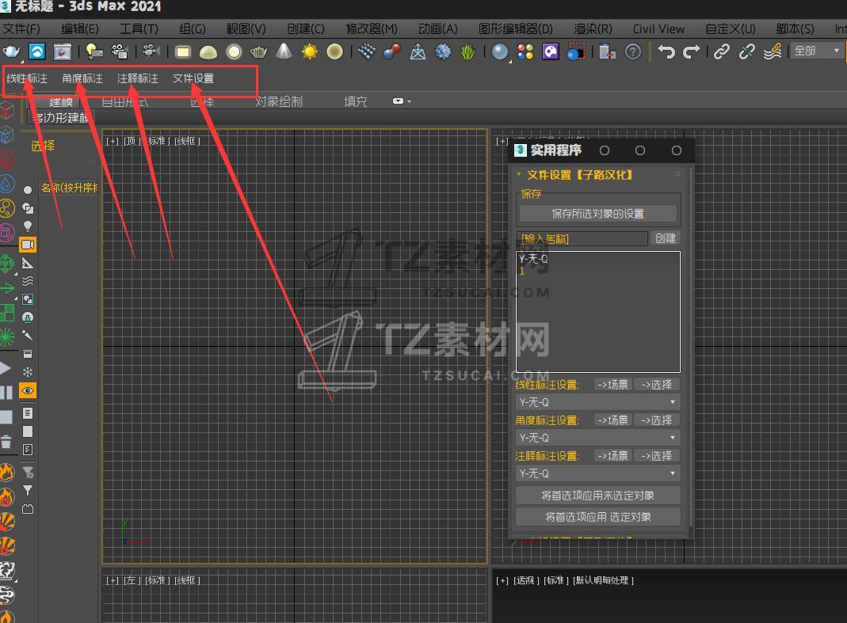Screen dimensions: 847x623
Task: Click the green grass foliage icon
Action: point(467,51)
